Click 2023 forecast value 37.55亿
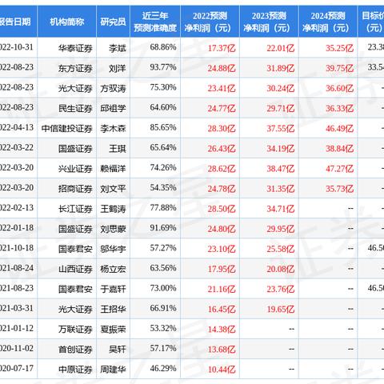The height and width of the screenshot is (384, 384). point(281,129)
